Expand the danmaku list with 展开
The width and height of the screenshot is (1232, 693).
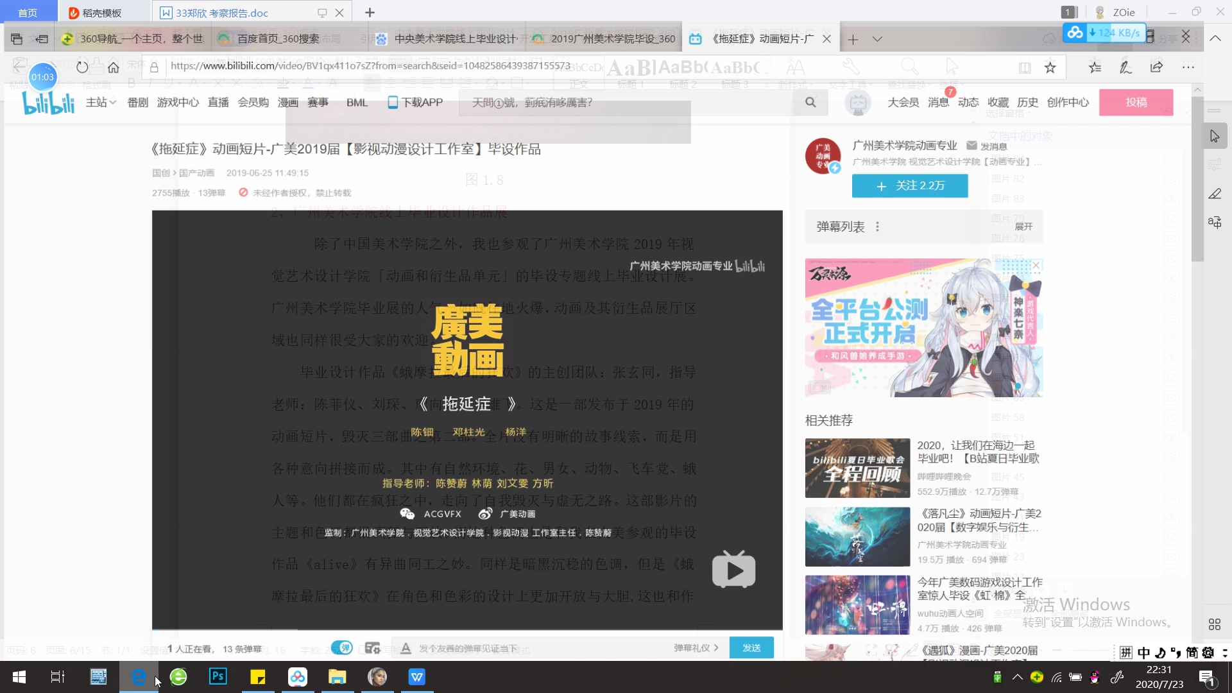point(1023,227)
